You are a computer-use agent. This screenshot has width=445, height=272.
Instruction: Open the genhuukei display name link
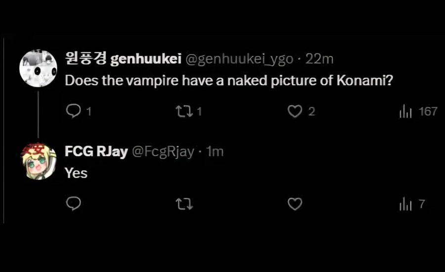(123, 59)
